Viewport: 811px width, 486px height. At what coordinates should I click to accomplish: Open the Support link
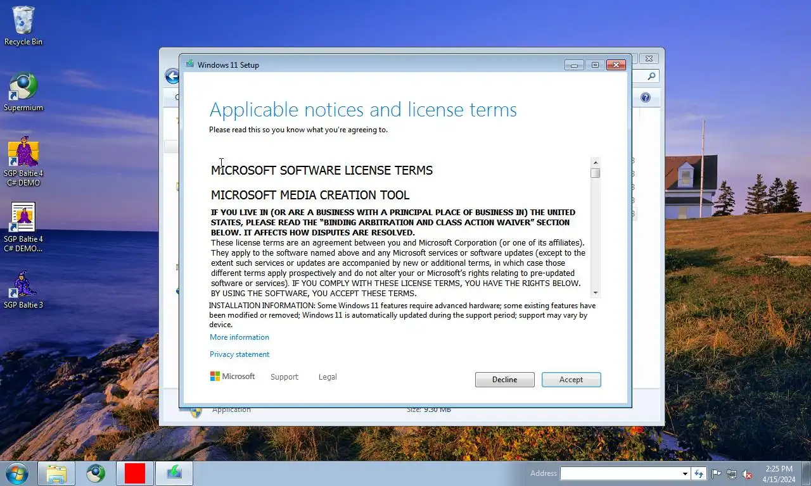click(x=284, y=377)
